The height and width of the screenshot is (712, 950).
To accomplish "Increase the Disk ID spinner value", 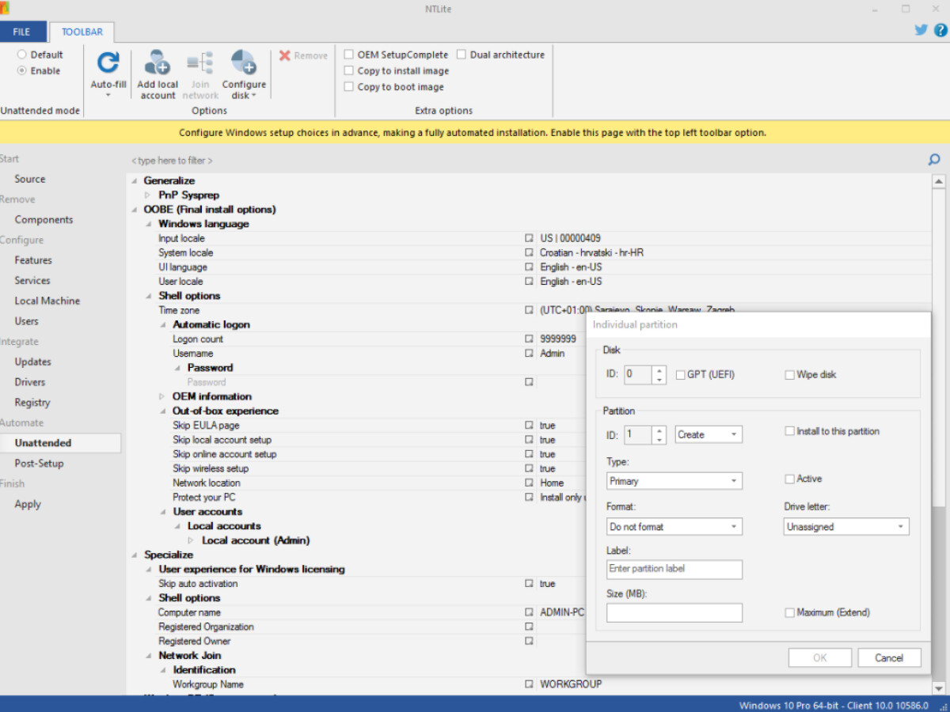I will coord(659,369).
